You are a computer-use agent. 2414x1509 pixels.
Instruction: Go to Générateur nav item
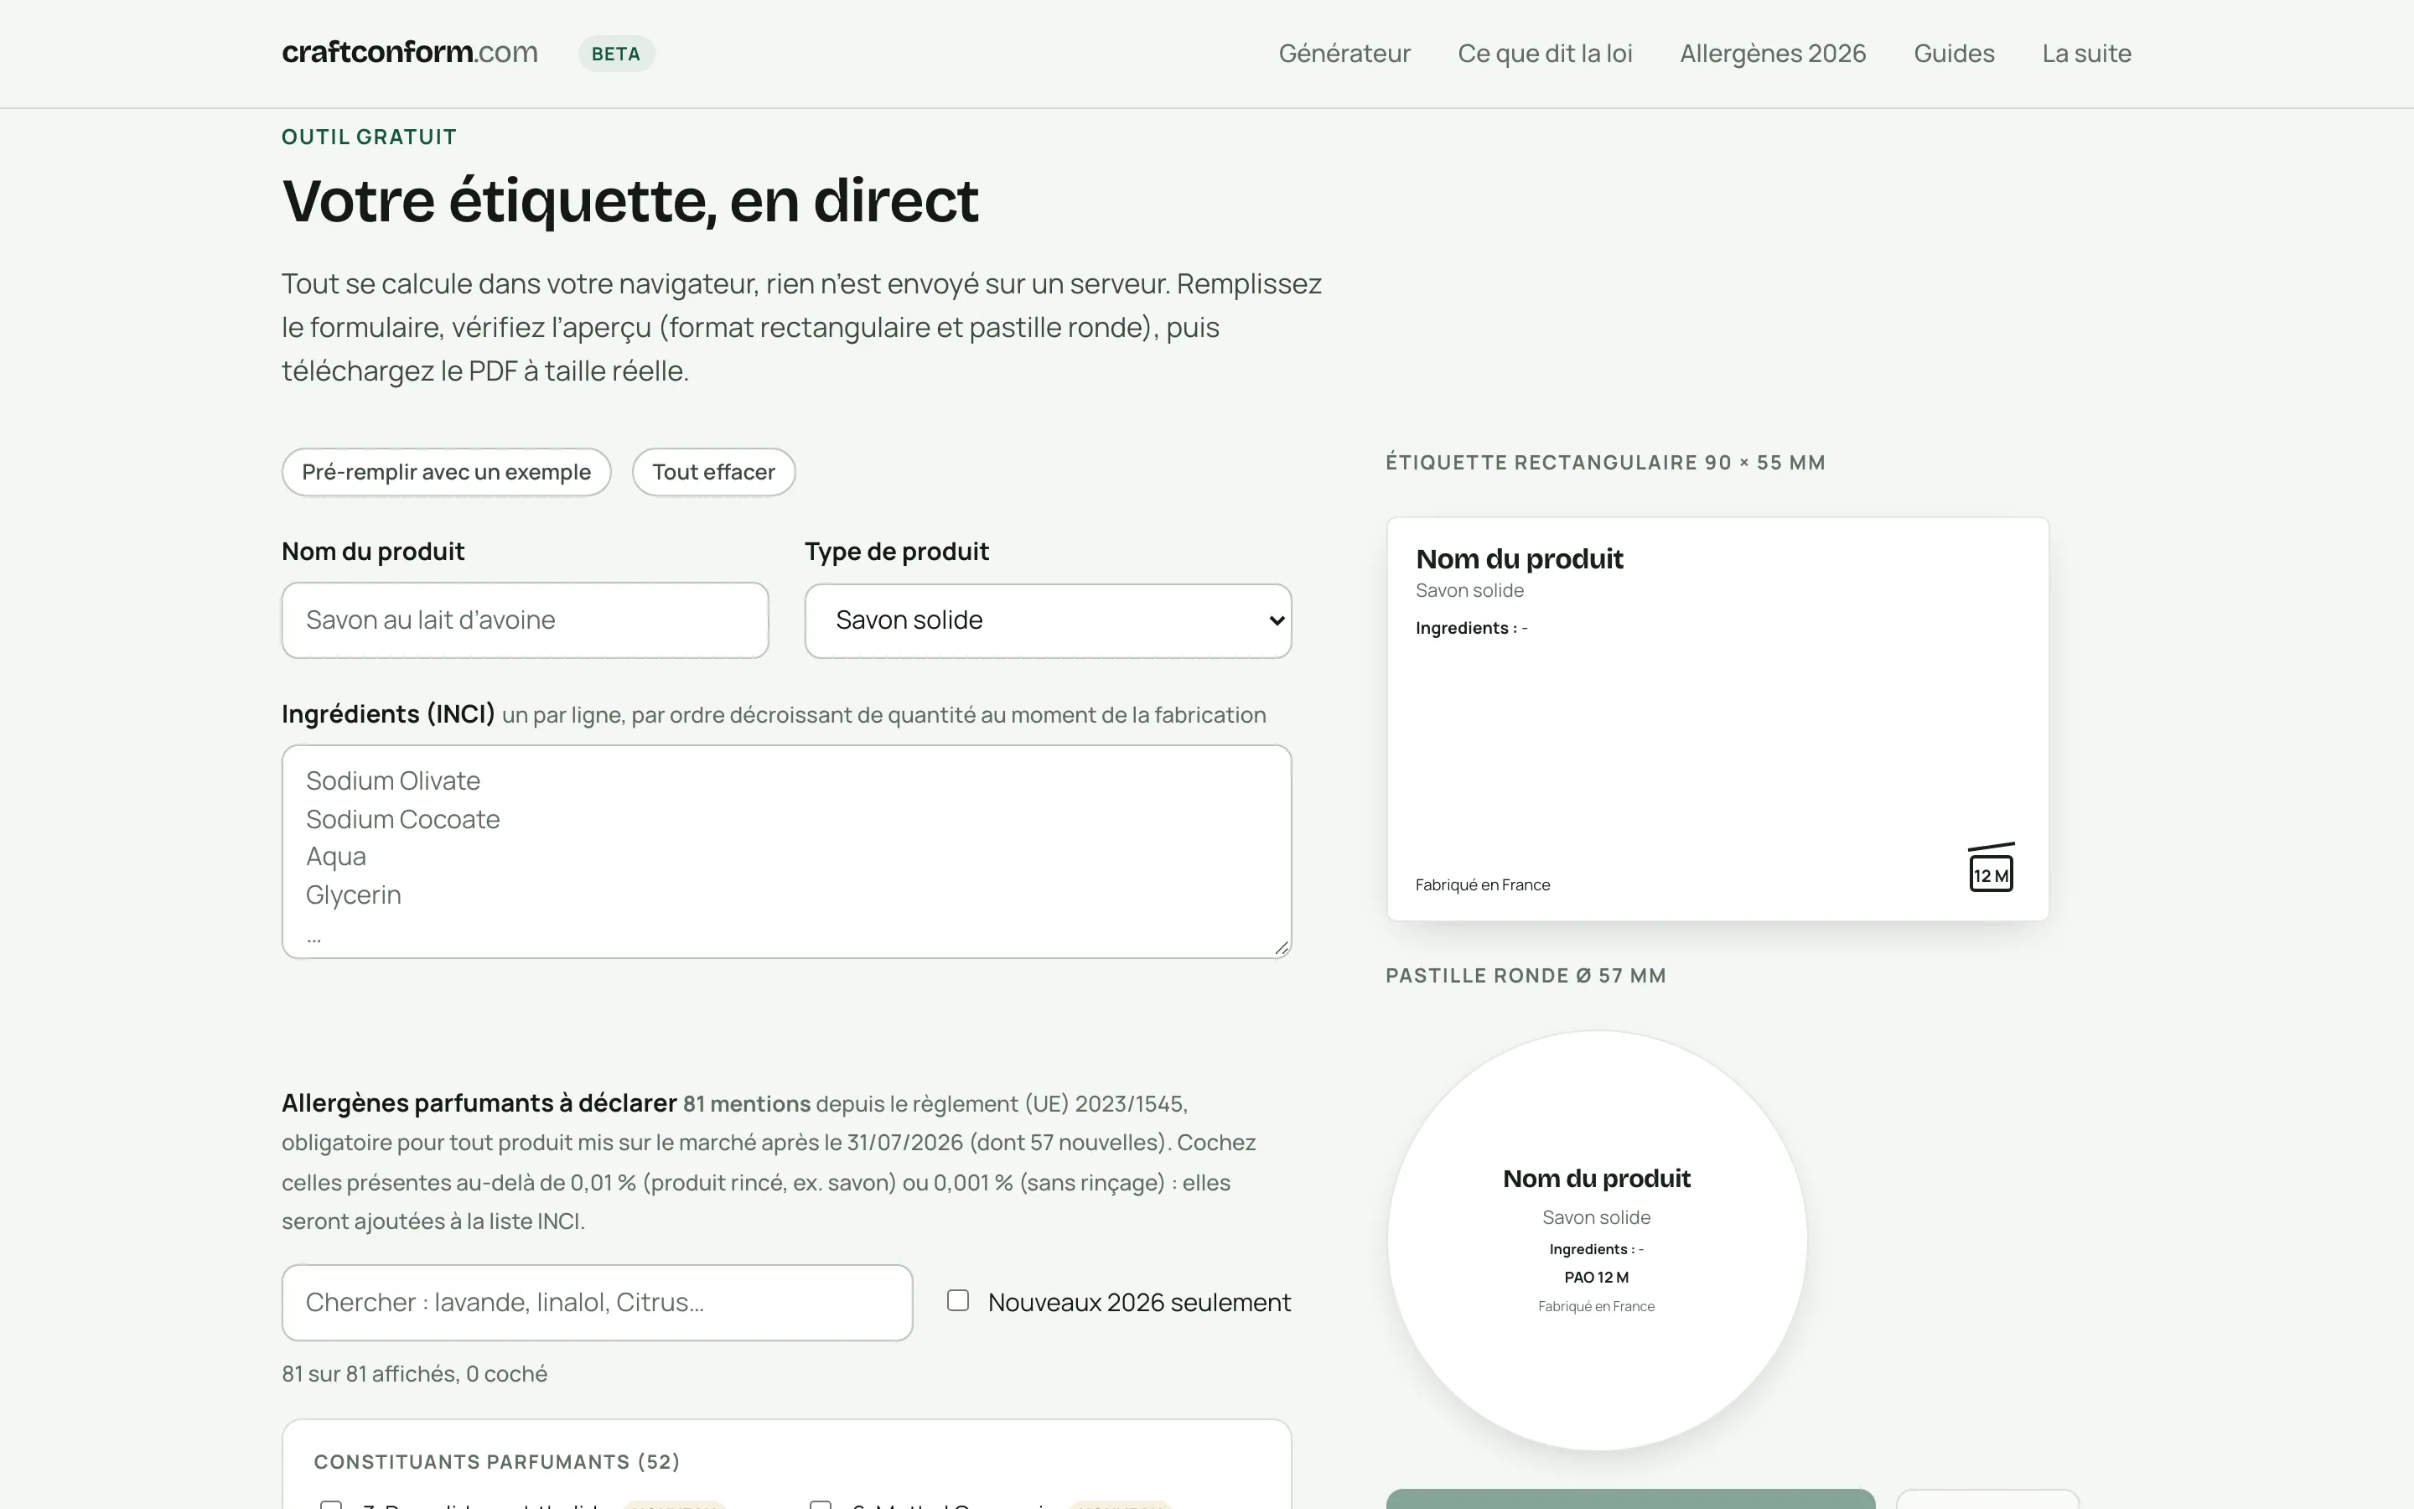pyautogui.click(x=1344, y=54)
